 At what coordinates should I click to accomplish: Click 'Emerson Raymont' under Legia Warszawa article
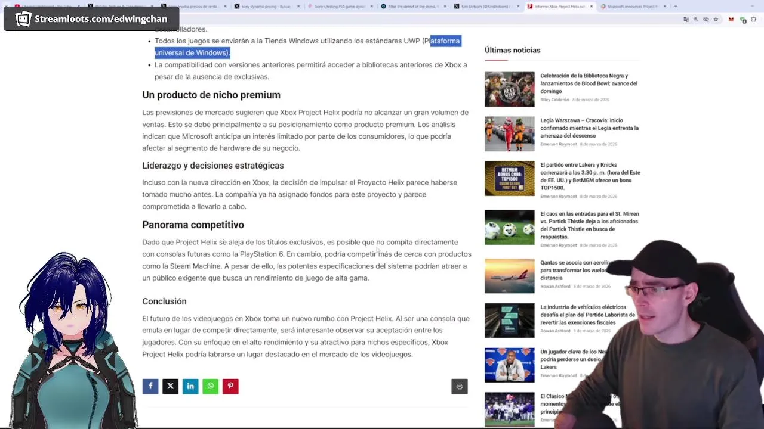558,144
